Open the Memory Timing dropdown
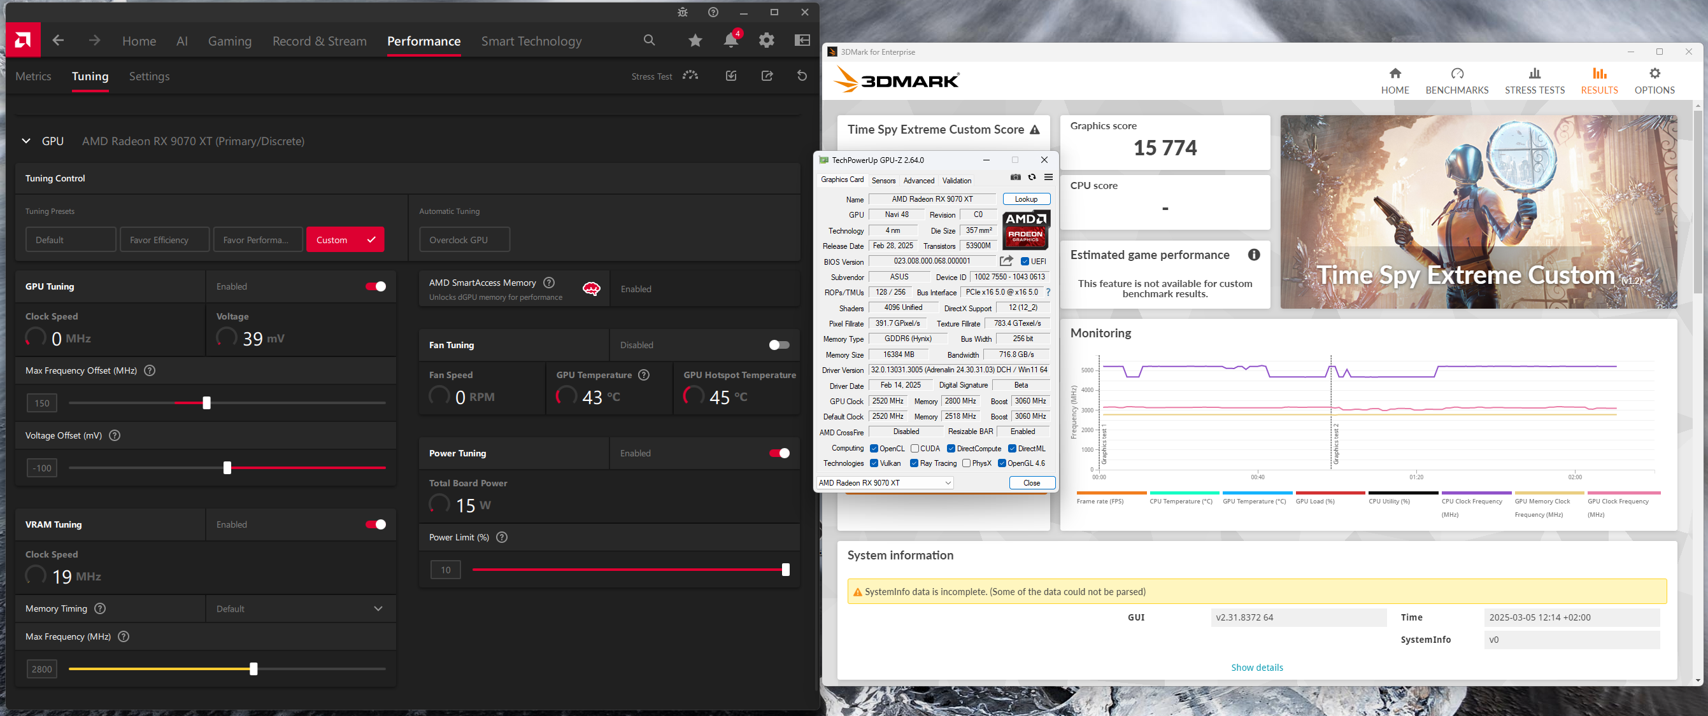 301,608
